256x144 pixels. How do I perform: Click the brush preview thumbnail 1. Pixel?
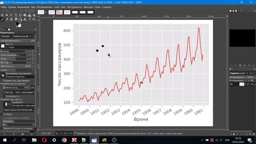point(3,46)
